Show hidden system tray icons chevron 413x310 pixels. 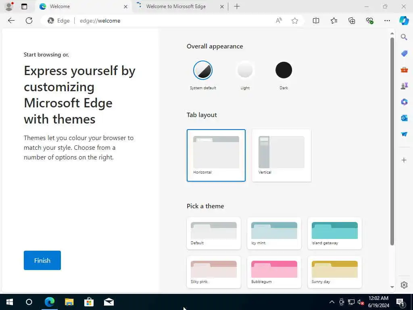(332, 302)
